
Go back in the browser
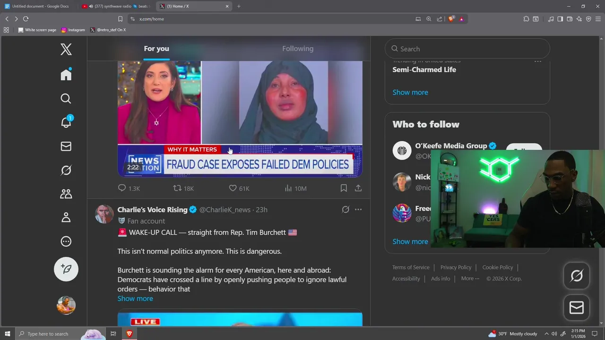click(7, 19)
